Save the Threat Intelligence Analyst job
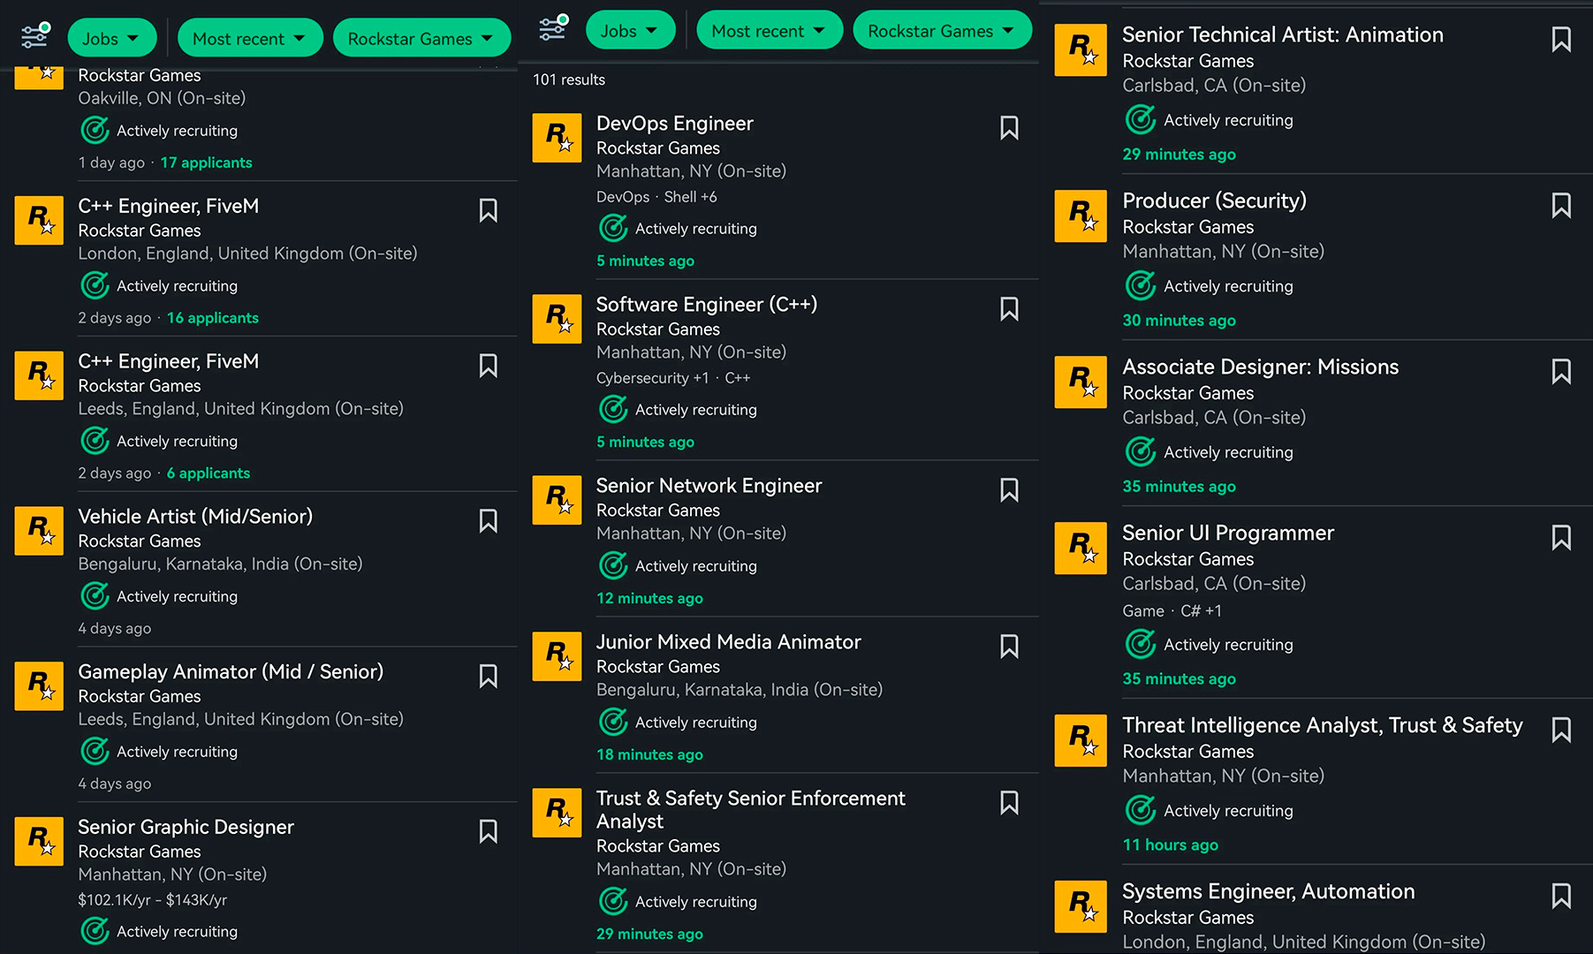Viewport: 1593px width, 954px height. click(x=1561, y=731)
